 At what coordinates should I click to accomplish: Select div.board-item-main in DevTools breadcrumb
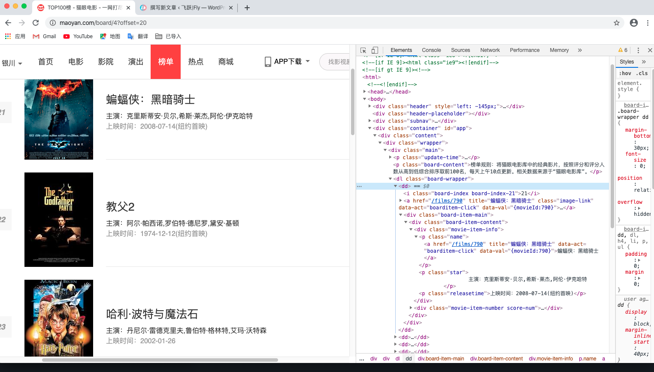pyautogui.click(x=441, y=359)
